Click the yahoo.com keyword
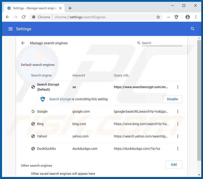The width and height of the screenshot is (203, 179). coord(80,136)
